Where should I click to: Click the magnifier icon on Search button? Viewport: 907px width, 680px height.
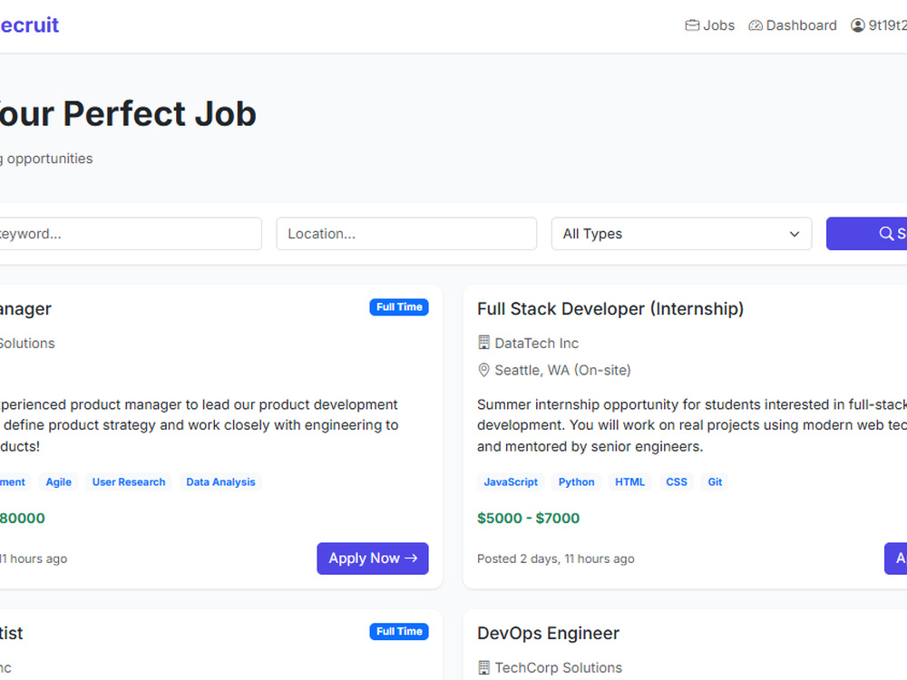pyautogui.click(x=886, y=234)
